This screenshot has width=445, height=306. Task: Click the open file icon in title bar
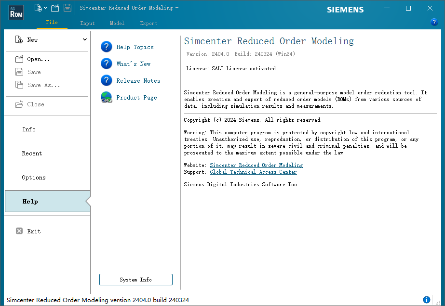[55, 8]
